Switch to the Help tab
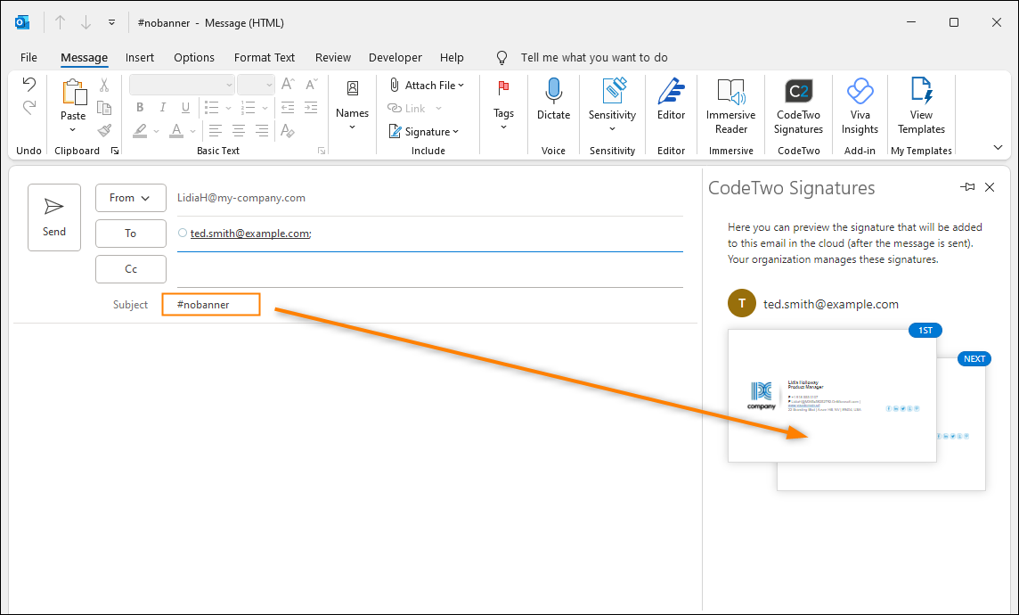The height and width of the screenshot is (615, 1019). tap(452, 57)
